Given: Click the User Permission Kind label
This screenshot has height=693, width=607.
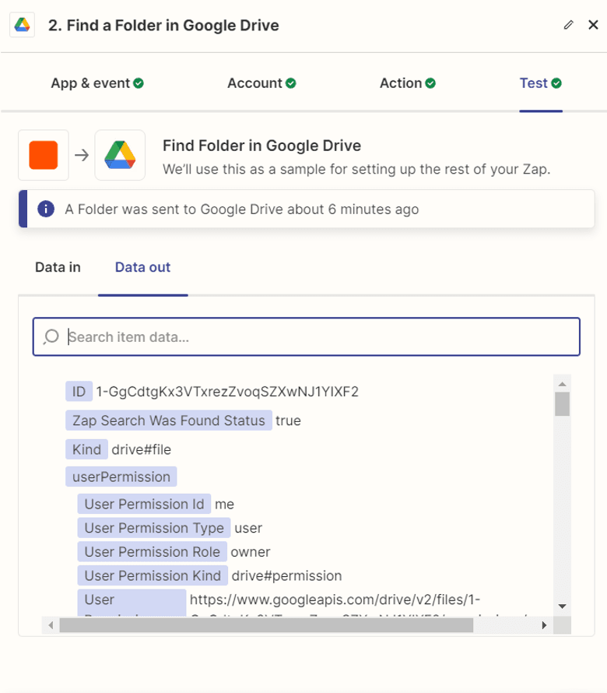Looking at the screenshot, I should click(153, 576).
